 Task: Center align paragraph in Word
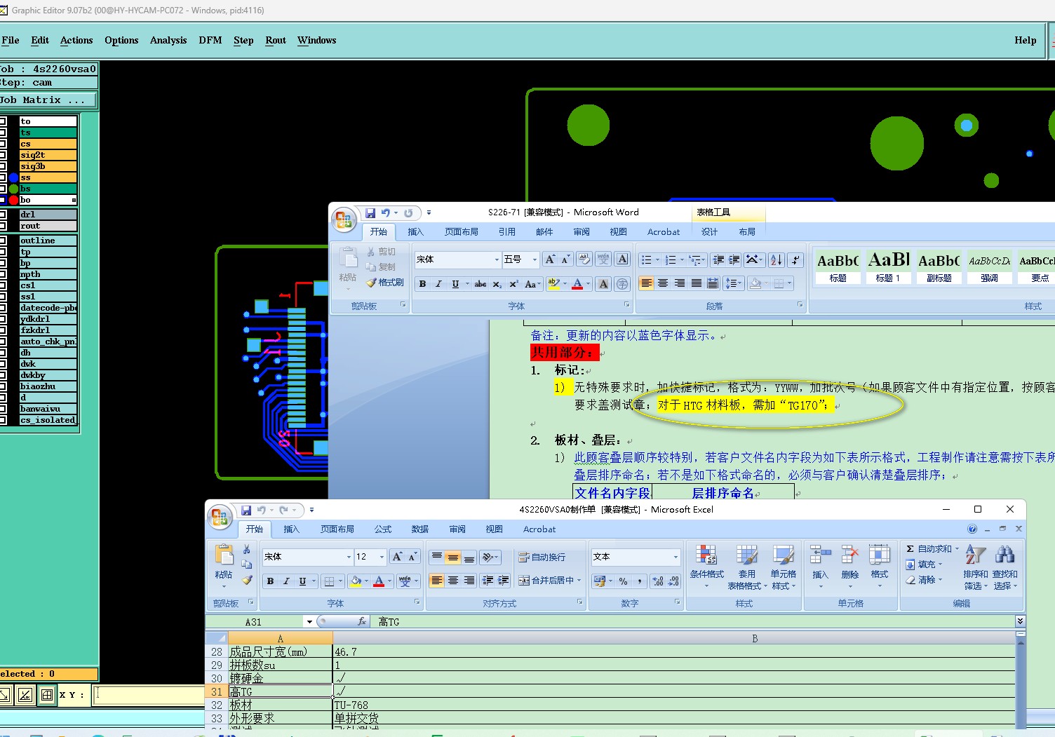click(x=663, y=283)
